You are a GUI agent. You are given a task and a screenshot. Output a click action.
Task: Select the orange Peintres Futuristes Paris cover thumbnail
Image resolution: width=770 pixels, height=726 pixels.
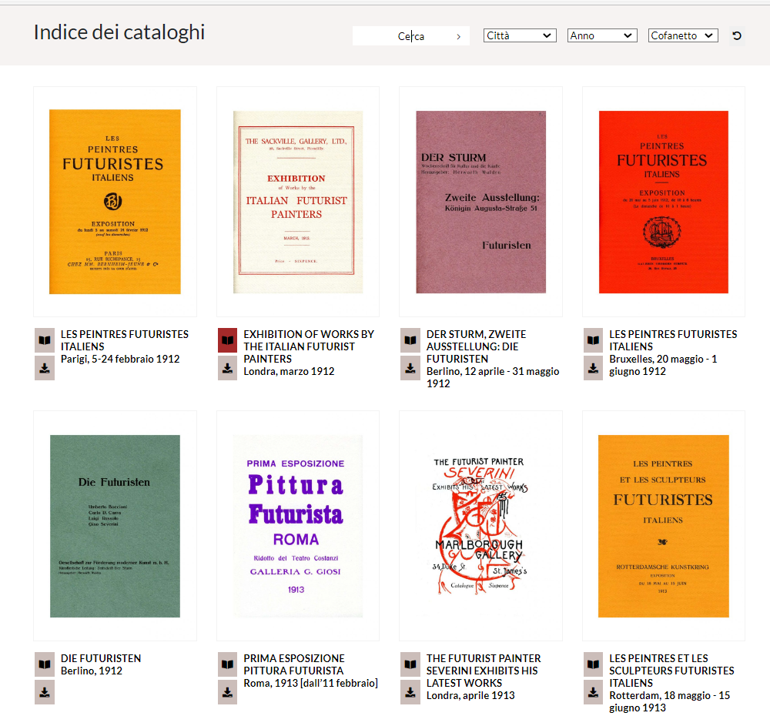pos(115,202)
